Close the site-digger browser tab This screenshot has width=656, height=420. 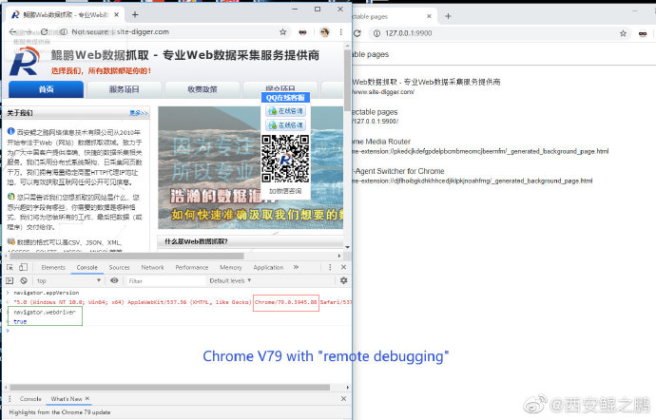click(x=116, y=14)
